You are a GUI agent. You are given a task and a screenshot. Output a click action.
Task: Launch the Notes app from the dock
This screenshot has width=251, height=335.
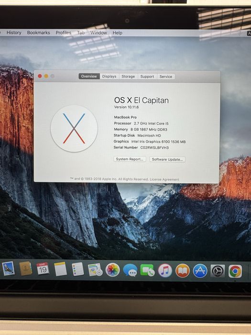60,269
